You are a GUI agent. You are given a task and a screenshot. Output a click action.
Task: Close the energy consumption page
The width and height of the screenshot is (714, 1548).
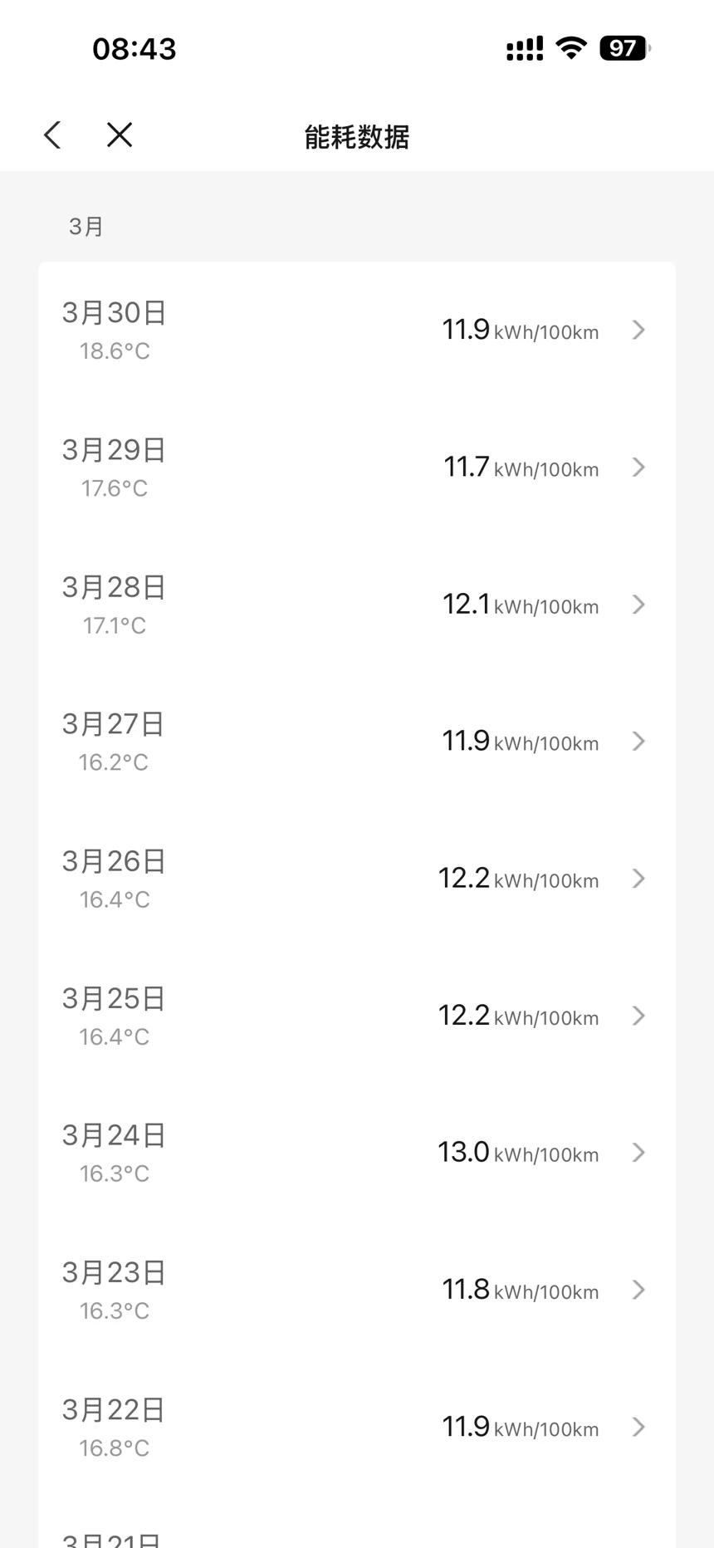point(120,135)
